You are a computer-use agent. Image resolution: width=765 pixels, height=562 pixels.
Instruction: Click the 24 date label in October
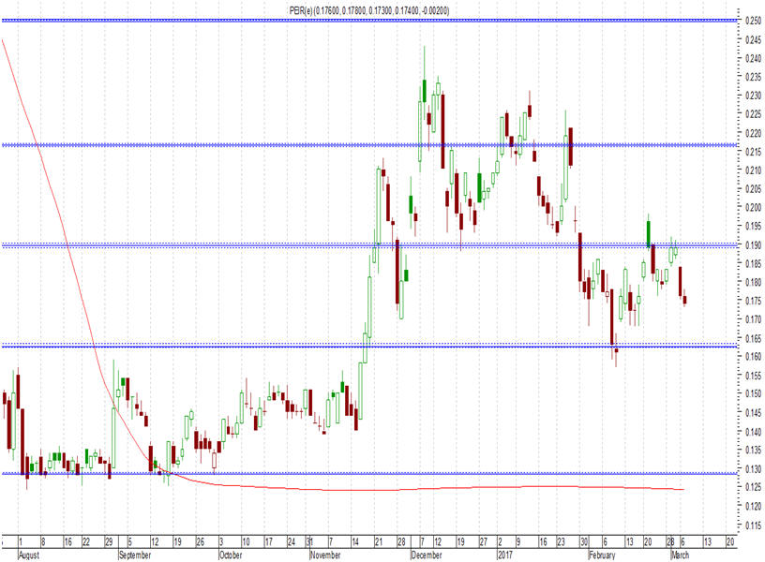(x=292, y=541)
